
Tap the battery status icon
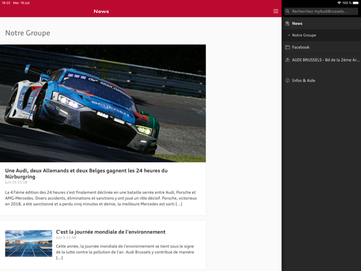coord(356,3)
